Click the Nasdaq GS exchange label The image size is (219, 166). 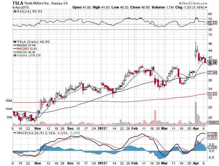point(59,3)
